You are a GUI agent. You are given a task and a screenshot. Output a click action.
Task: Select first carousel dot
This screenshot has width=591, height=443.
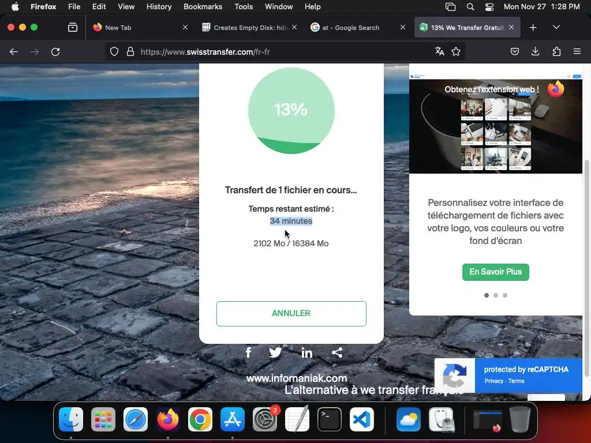click(486, 295)
